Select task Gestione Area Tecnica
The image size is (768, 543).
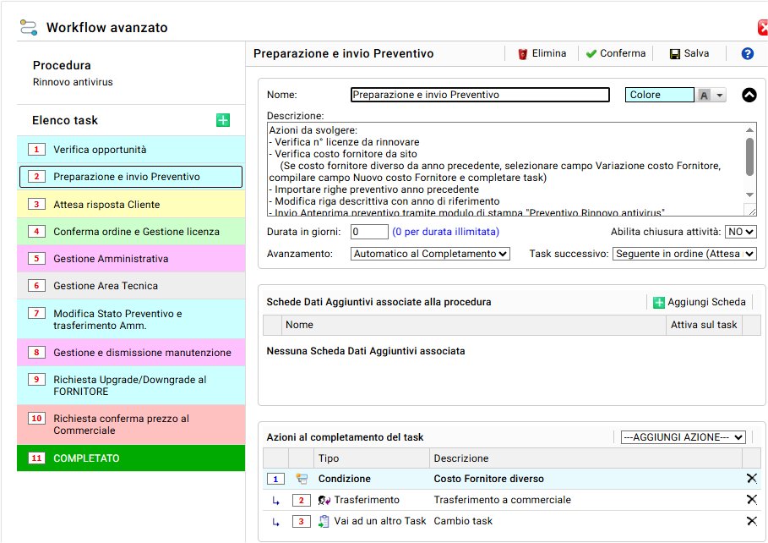point(131,286)
